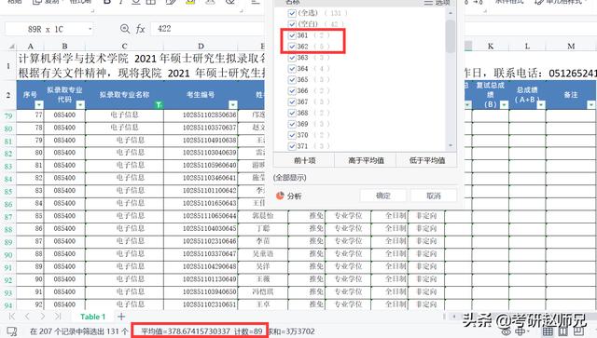Uncheck the 363 value checkbox
This screenshot has height=338, width=597.
292,58
